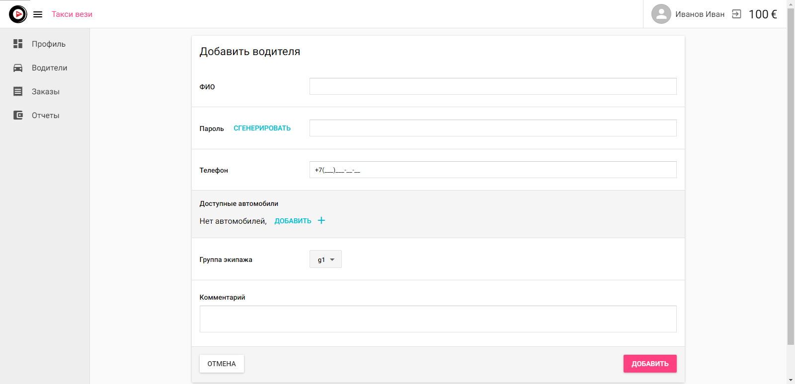795x384 pixels.
Task: Click the Заказы list icon
Action: pyautogui.click(x=18, y=91)
